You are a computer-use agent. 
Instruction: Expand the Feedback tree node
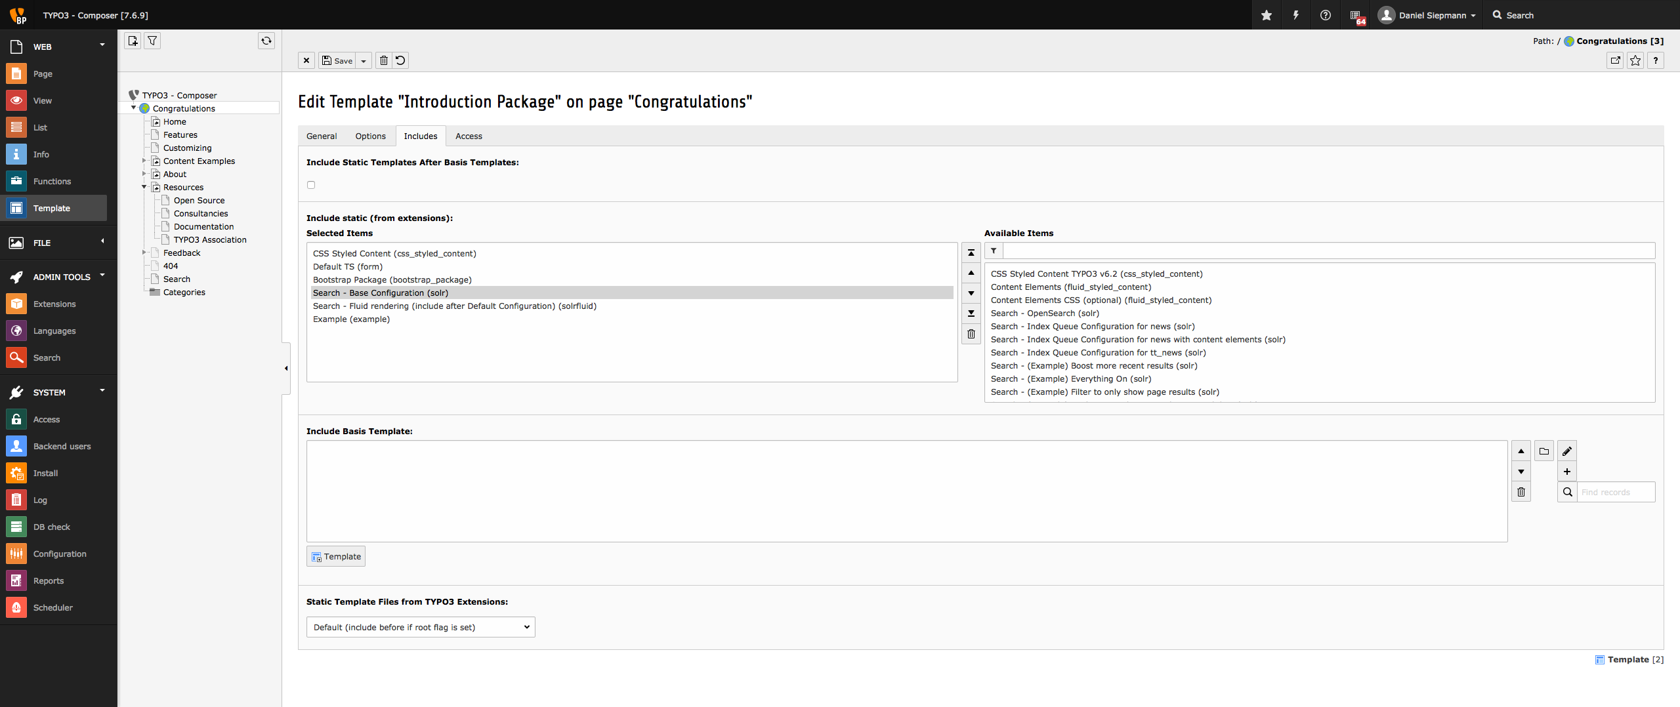(x=144, y=253)
